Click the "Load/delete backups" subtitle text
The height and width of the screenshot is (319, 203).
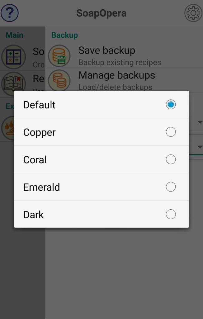[115, 87]
